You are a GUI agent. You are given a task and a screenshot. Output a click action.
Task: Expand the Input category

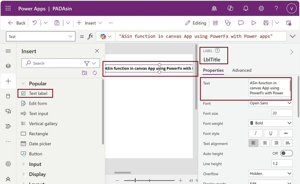tap(23, 164)
